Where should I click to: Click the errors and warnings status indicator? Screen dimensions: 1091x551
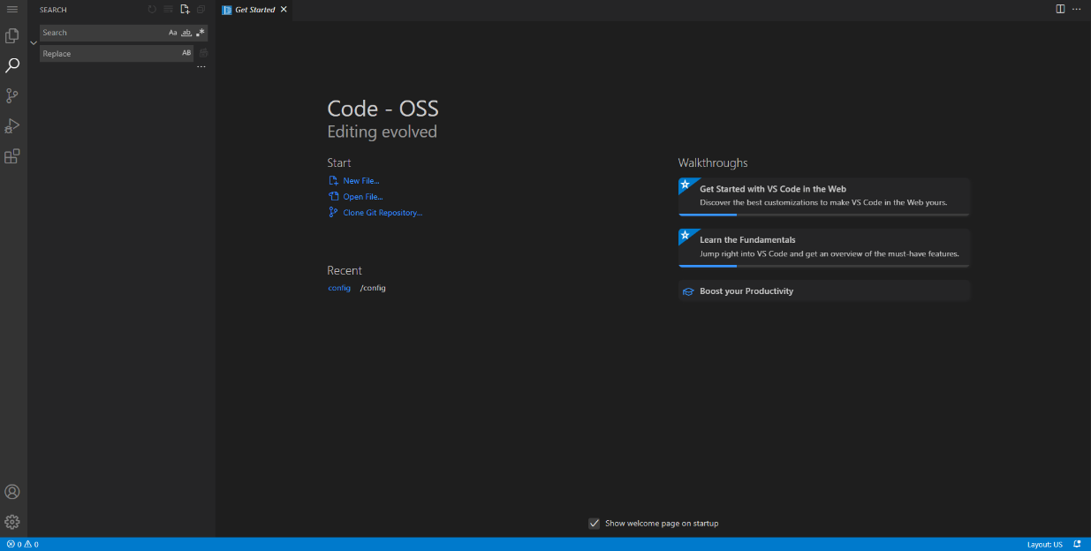(x=22, y=544)
